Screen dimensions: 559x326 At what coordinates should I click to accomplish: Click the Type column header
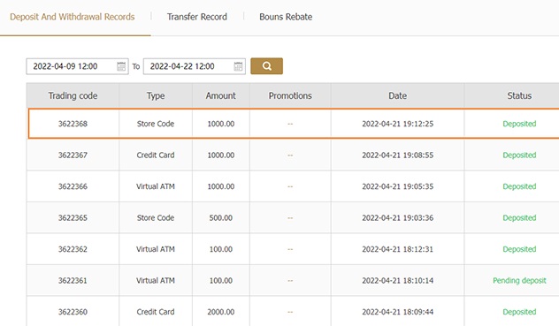pos(156,95)
